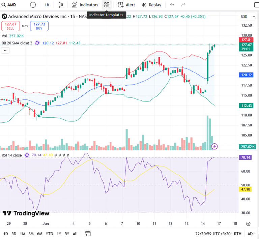Click the purple lightning event marker
This screenshot has width=259, height=239.
point(214,146)
